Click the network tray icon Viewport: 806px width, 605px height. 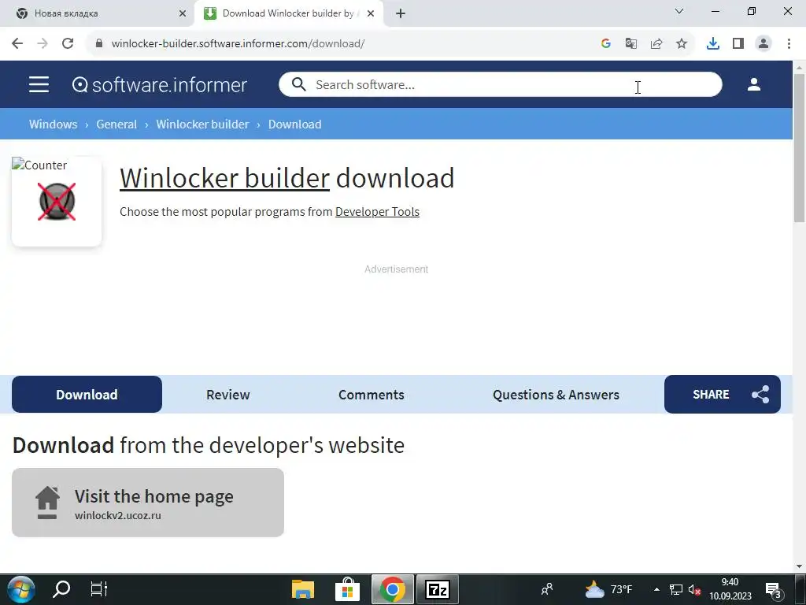click(675, 589)
